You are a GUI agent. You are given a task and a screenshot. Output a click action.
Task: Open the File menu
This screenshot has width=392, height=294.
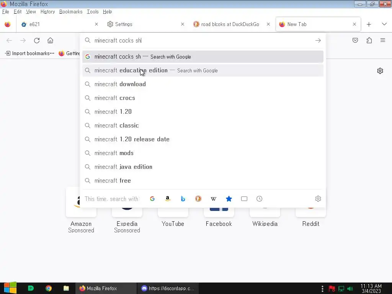[5, 12]
